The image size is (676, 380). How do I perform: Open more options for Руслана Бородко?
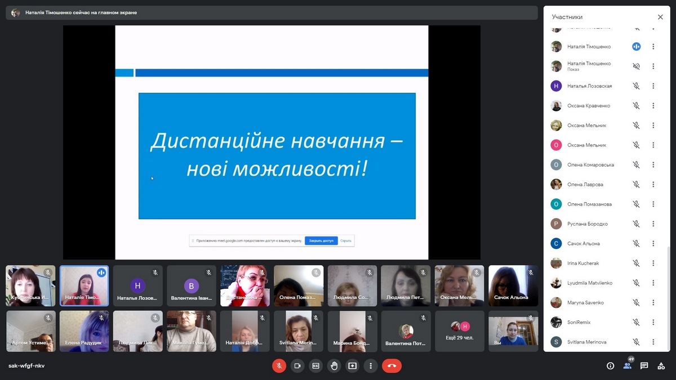coord(653,224)
